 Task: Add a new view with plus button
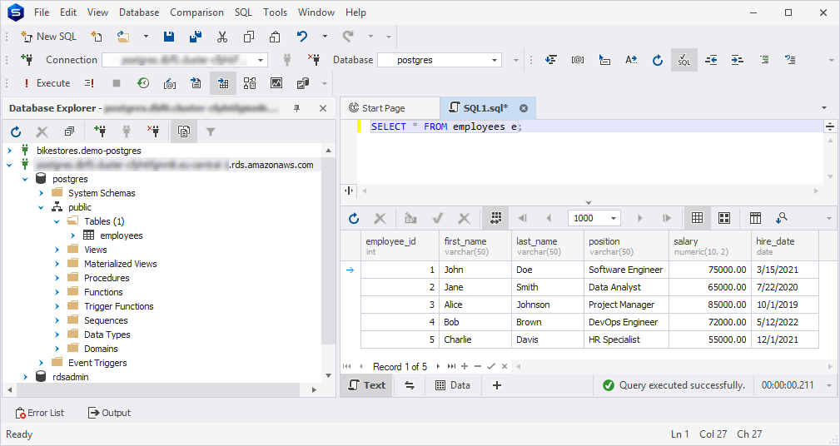click(497, 385)
